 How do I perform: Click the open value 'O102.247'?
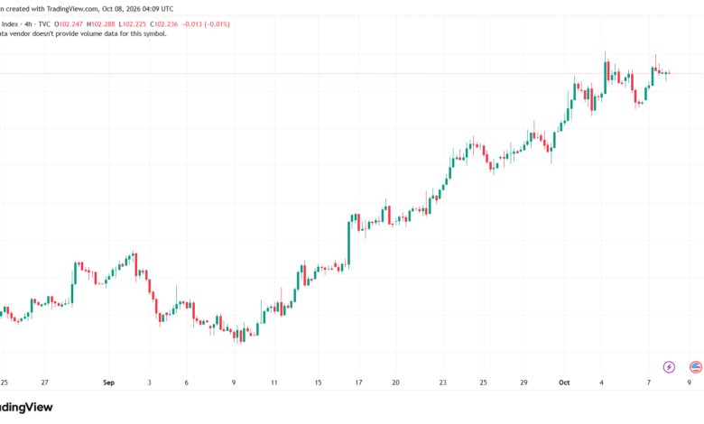69,24
